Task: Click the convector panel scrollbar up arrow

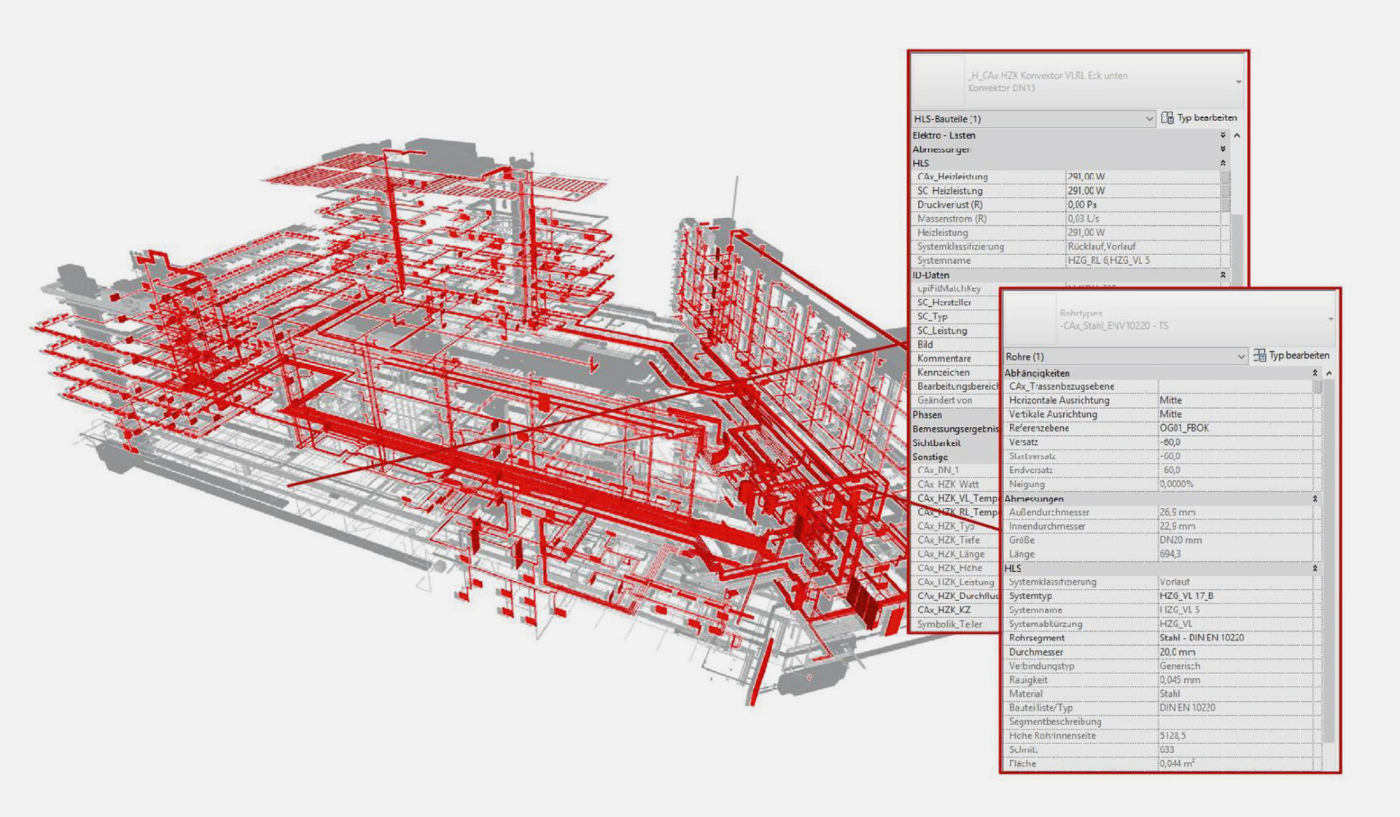Action: pyautogui.click(x=1237, y=136)
